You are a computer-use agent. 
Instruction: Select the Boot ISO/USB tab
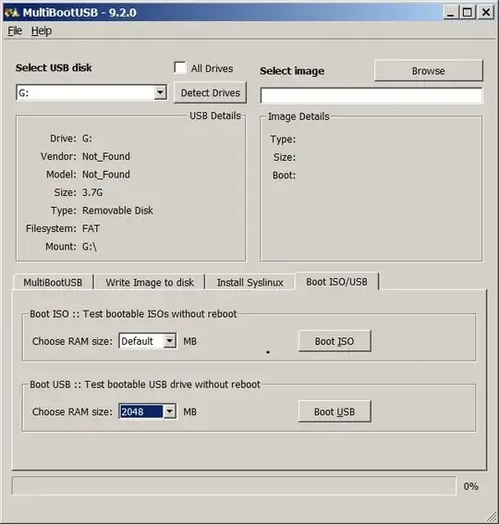click(x=336, y=282)
